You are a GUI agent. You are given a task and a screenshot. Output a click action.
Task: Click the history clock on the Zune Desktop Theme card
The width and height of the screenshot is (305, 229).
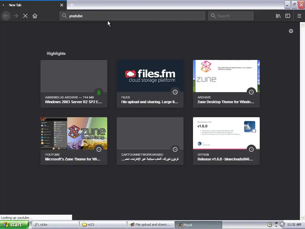[251, 92]
